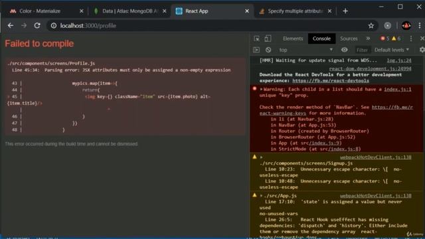Switch to the Data | Atlas MongoDB tab
425x239 pixels.
point(129,11)
